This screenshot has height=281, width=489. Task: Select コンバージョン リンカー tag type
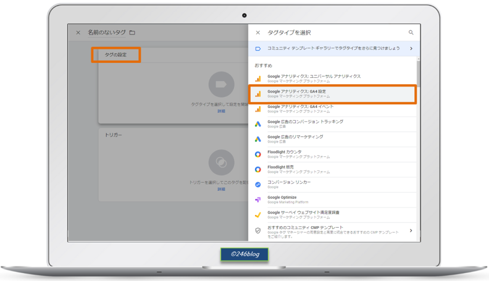(x=332, y=184)
